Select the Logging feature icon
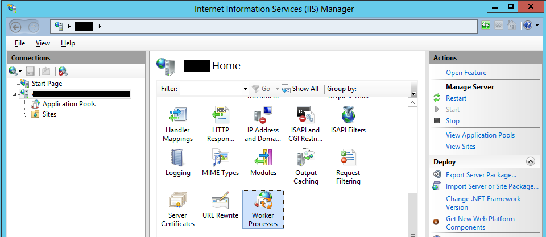 [177, 159]
